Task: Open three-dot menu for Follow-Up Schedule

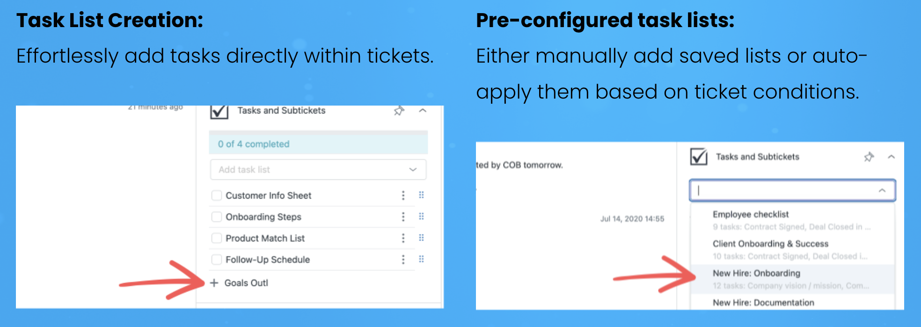Action: pos(403,259)
